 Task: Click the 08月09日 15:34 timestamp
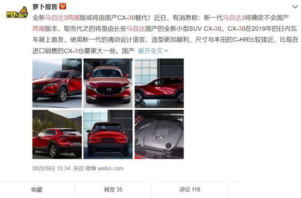pos(51,169)
